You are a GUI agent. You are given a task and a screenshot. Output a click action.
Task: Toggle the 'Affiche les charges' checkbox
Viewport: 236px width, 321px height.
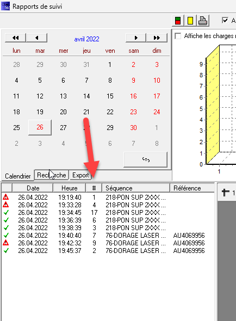178,36
